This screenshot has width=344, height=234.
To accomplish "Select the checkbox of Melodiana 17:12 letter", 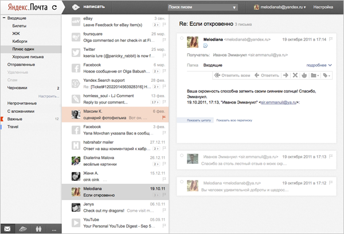I will (x=182, y=182).
